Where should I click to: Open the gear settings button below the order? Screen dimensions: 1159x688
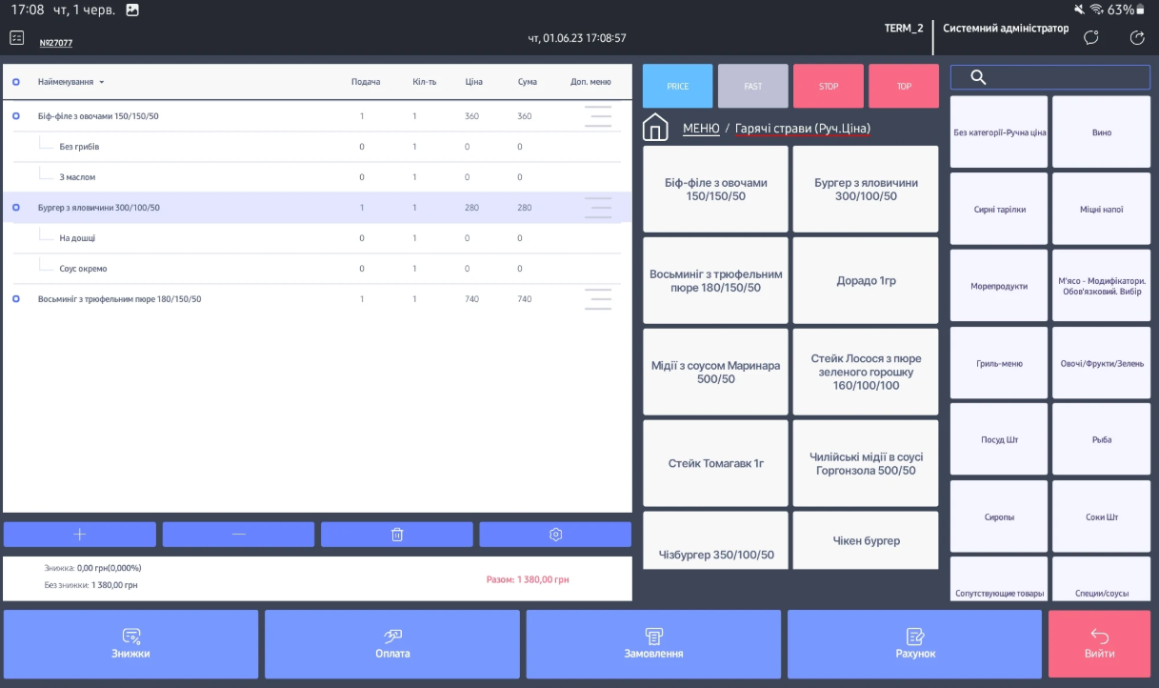[555, 535]
